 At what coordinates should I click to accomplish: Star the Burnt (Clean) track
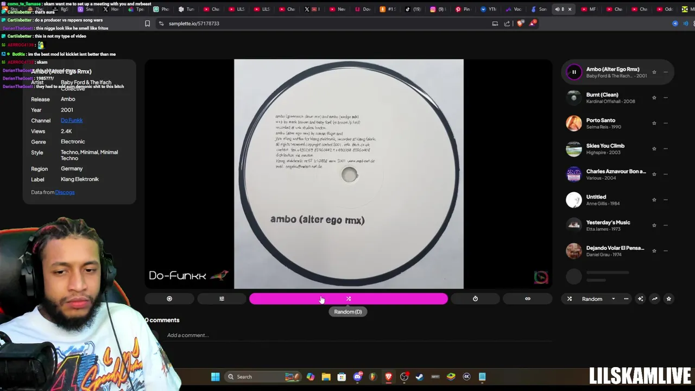tap(654, 98)
